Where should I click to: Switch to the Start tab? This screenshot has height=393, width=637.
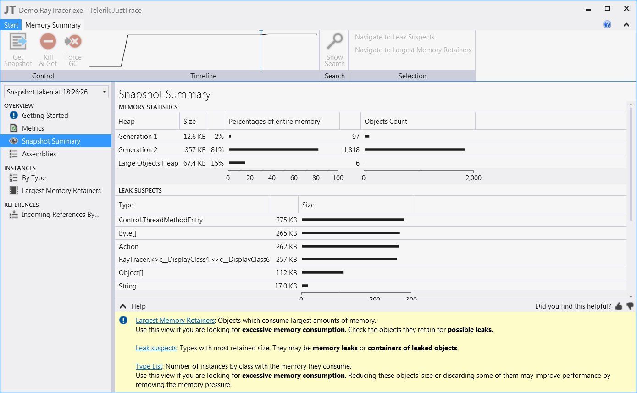click(11, 25)
